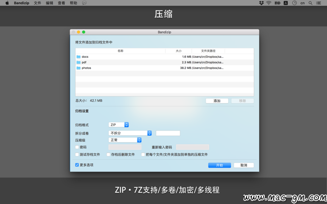Click the Dropbox menu bar icon
327x204 pixels.
[x=261, y=3]
